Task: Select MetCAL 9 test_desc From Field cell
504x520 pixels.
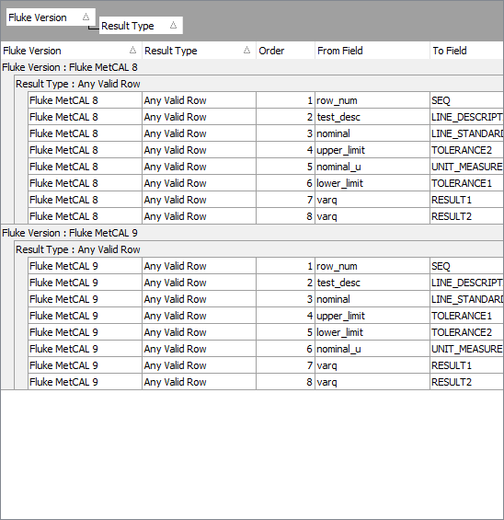Action: tap(372, 283)
